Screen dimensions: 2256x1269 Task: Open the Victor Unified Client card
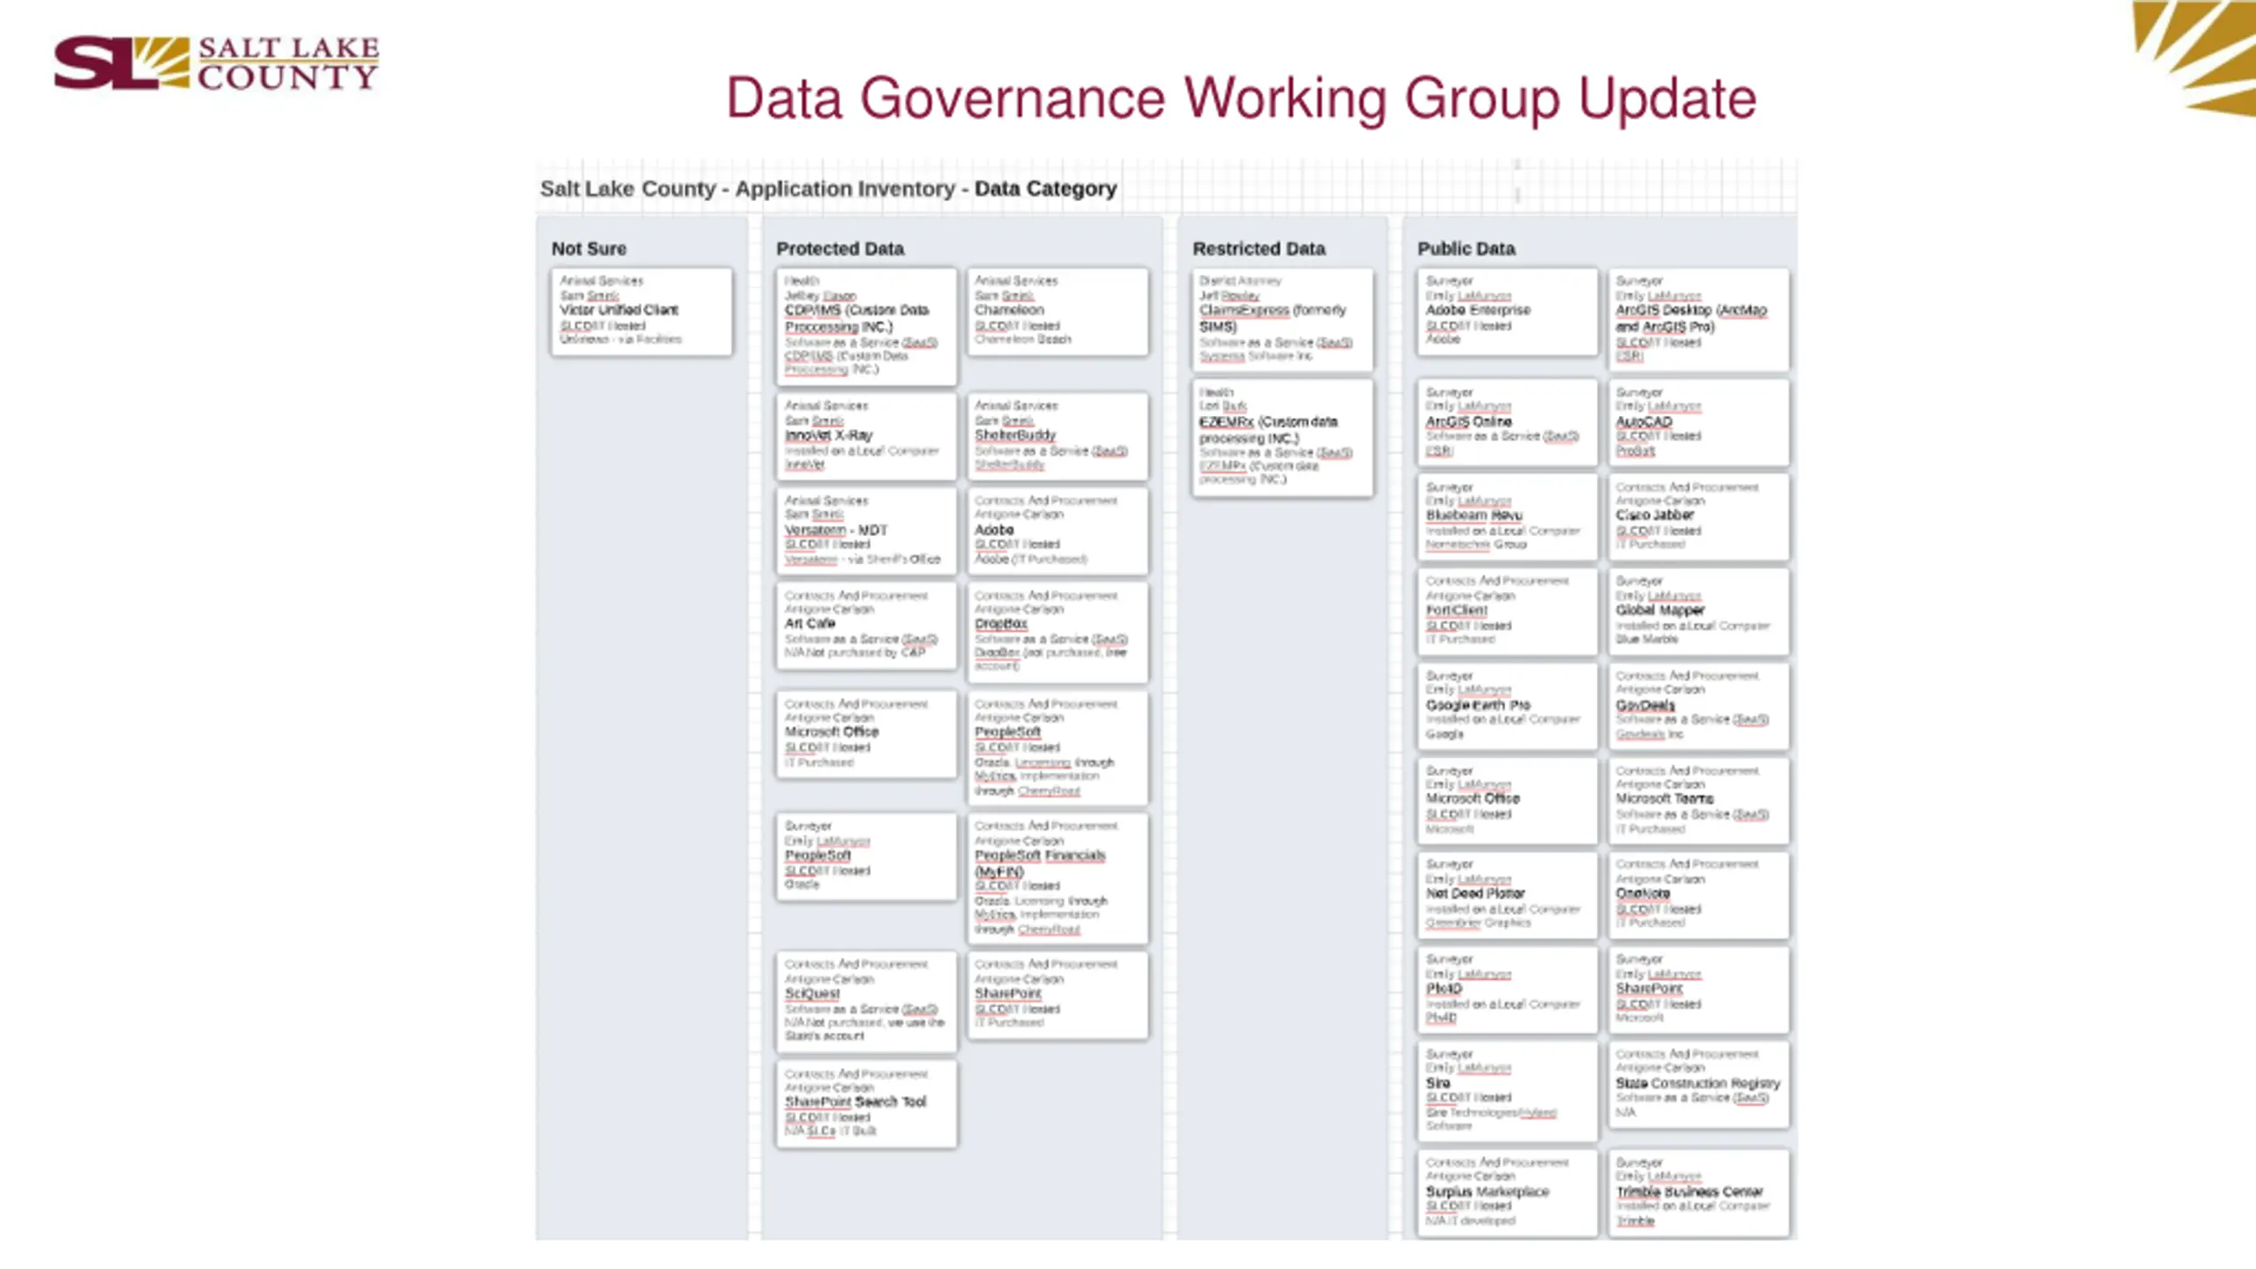(x=642, y=312)
